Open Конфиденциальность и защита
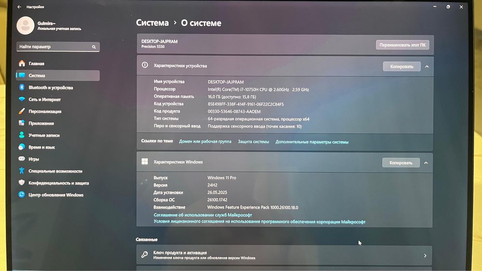The width and height of the screenshot is (482, 271). click(x=58, y=183)
